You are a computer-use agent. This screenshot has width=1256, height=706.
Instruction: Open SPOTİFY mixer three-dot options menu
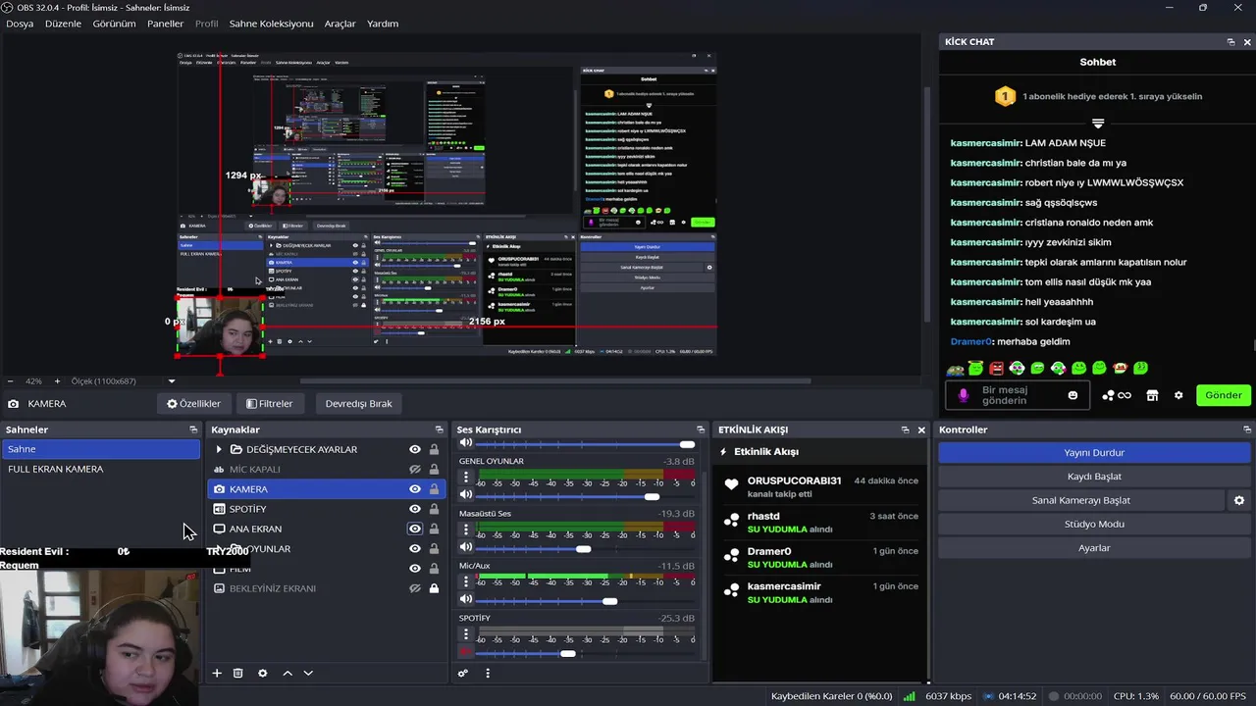pyautogui.click(x=466, y=633)
